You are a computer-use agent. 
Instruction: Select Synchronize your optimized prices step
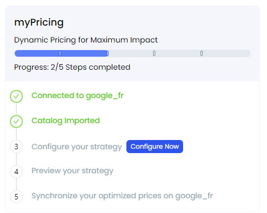tap(122, 196)
